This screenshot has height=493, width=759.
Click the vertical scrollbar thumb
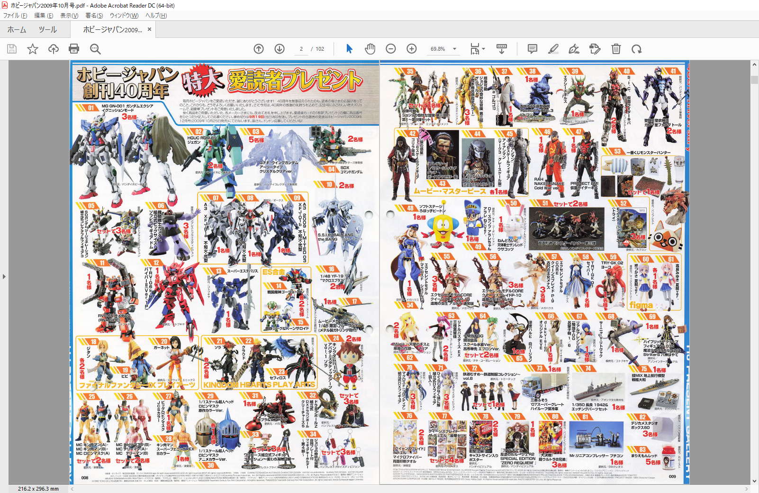754,80
